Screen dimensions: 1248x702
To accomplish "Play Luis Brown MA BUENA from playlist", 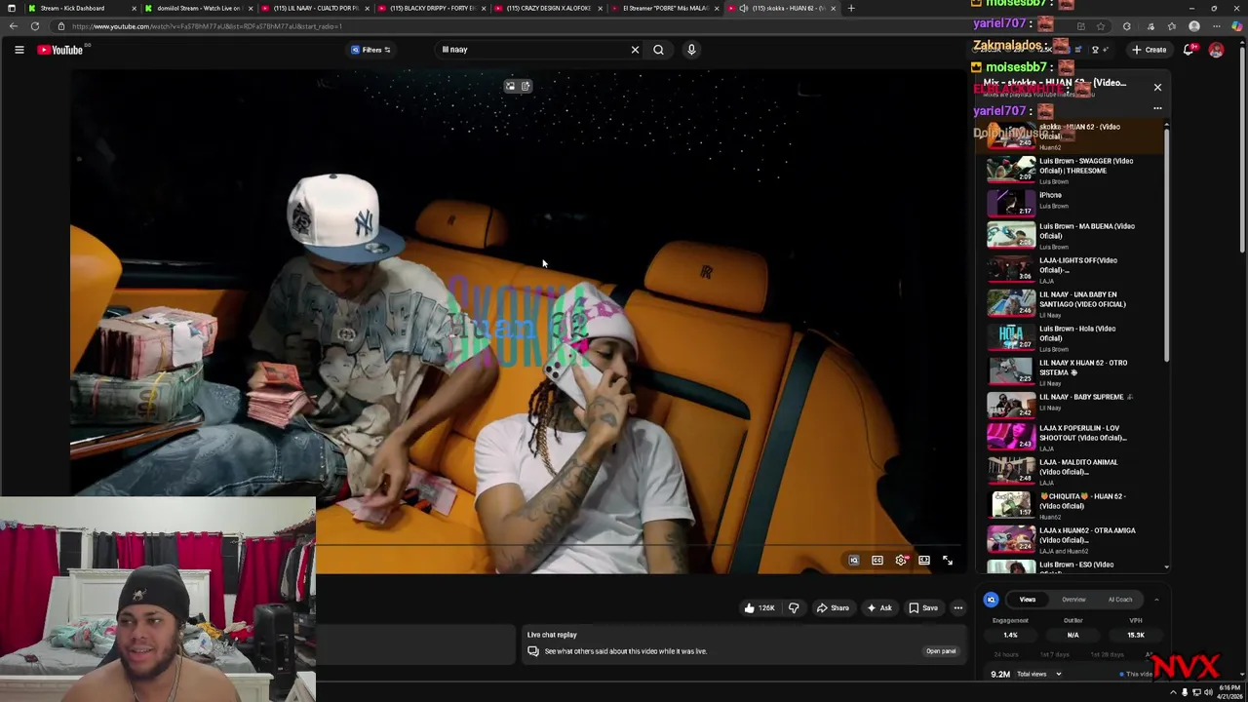I will [1072, 235].
